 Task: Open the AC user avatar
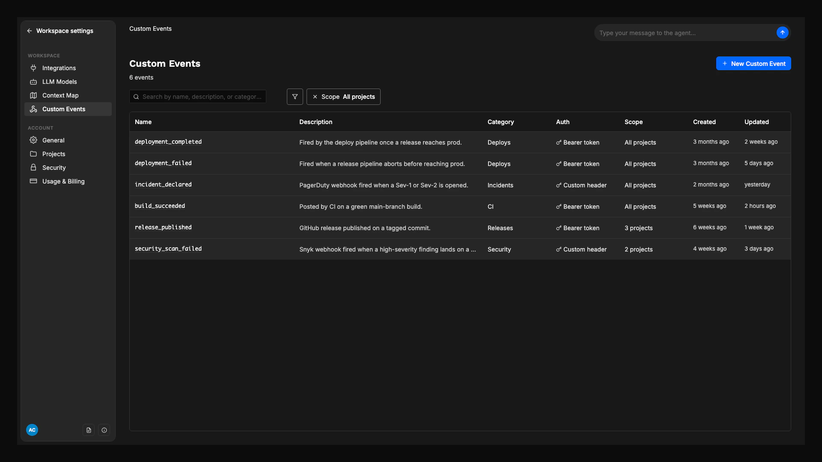coord(32,430)
